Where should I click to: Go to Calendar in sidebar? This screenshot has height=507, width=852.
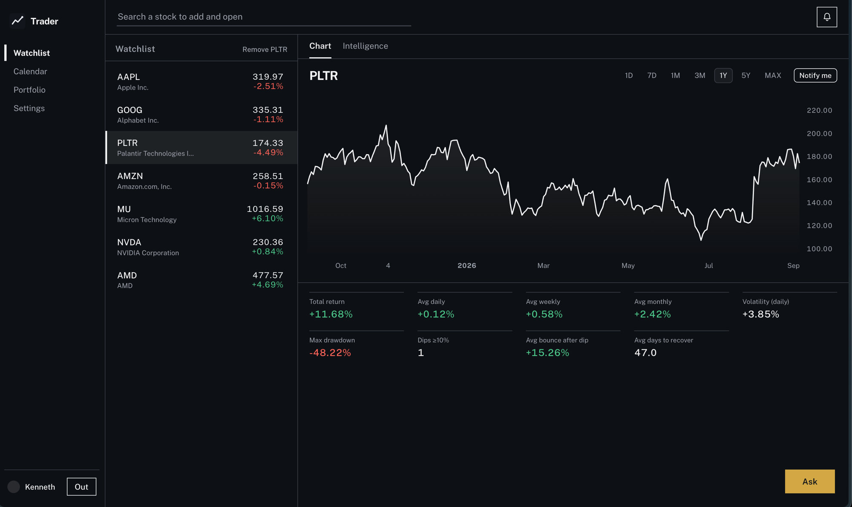pyautogui.click(x=30, y=71)
